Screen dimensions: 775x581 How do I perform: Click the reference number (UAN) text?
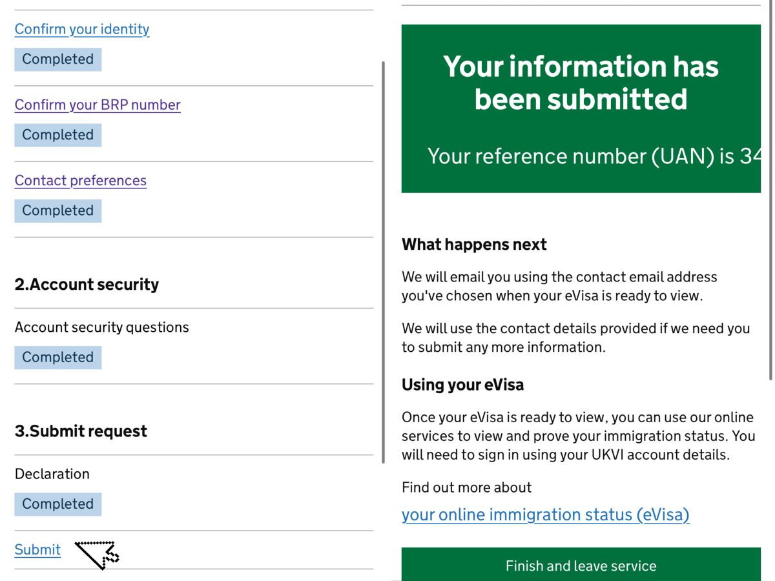594,156
